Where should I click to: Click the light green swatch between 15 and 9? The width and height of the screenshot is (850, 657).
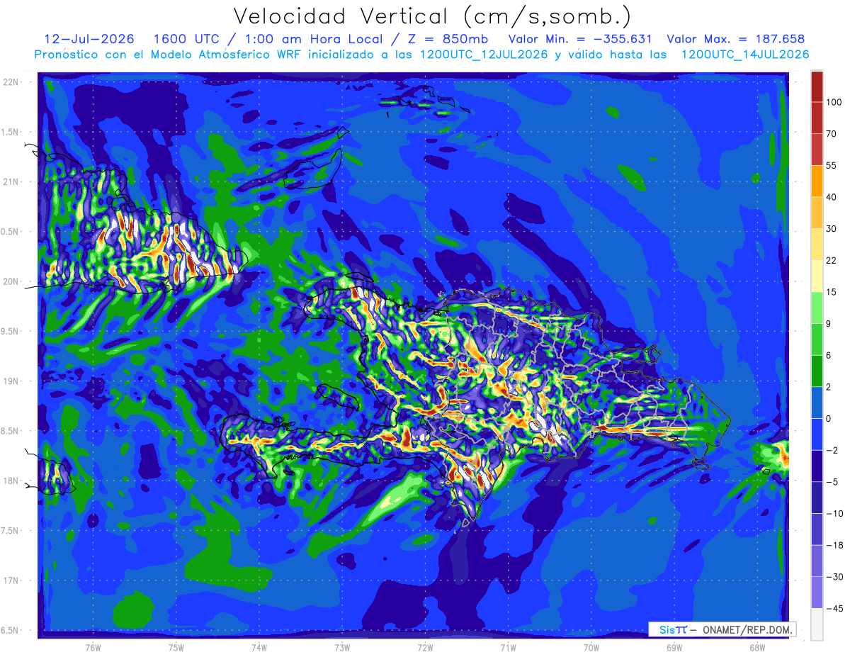[817, 308]
